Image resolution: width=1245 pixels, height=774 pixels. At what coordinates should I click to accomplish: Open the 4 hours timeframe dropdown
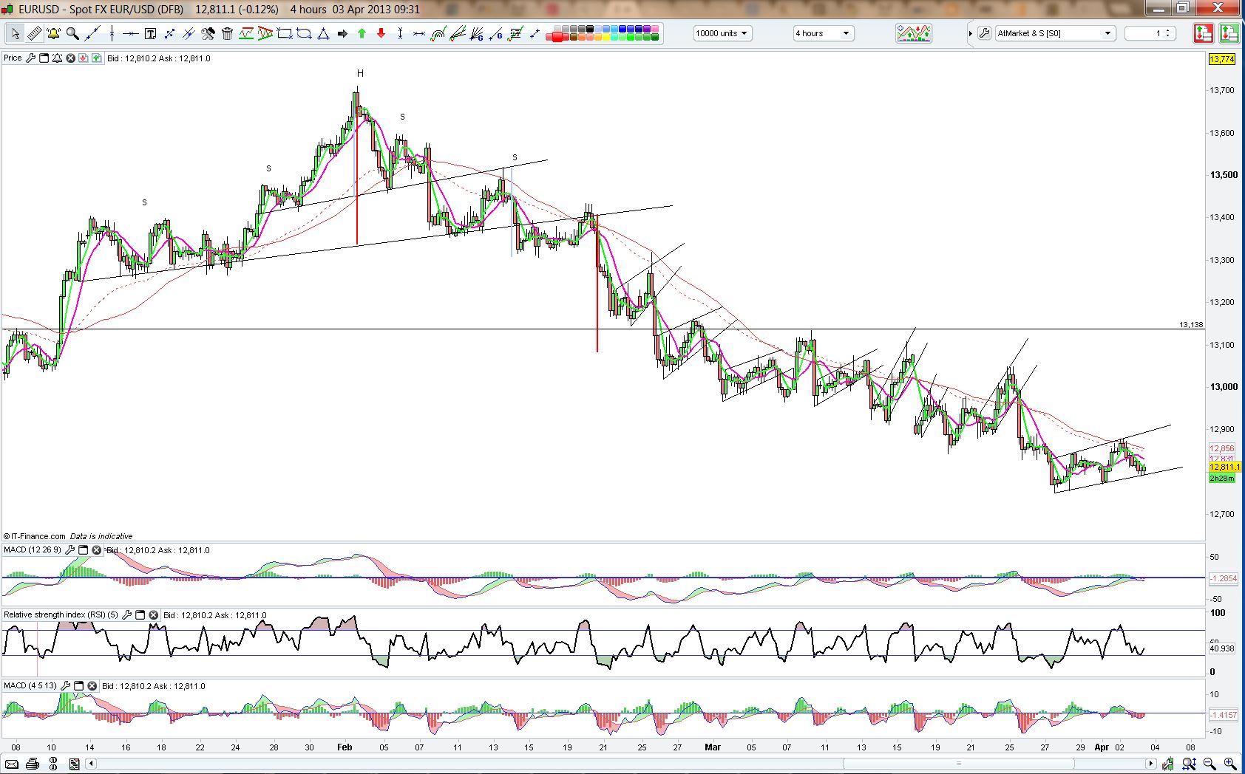(x=823, y=33)
